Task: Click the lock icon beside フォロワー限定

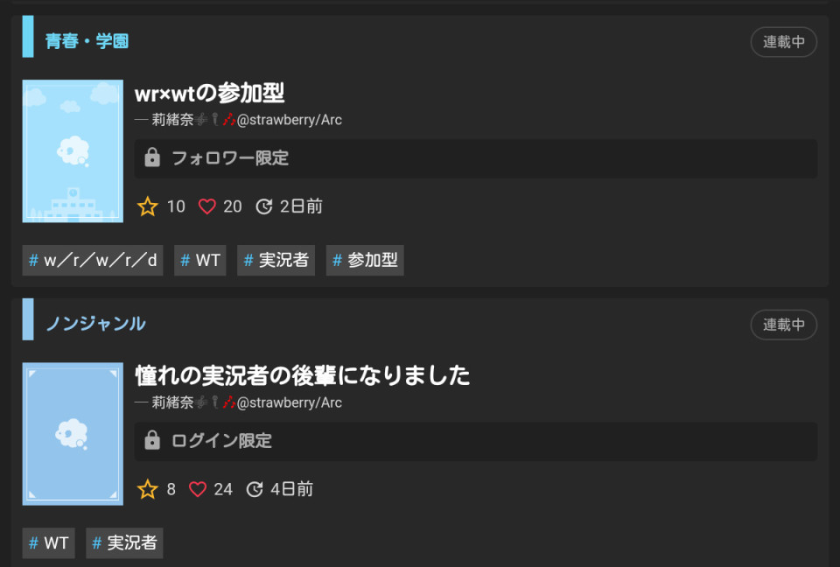Action: (x=152, y=157)
